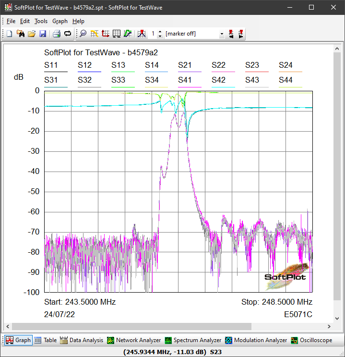Click the magnifier zoom icon
The width and height of the screenshot is (345, 357).
coord(83,34)
